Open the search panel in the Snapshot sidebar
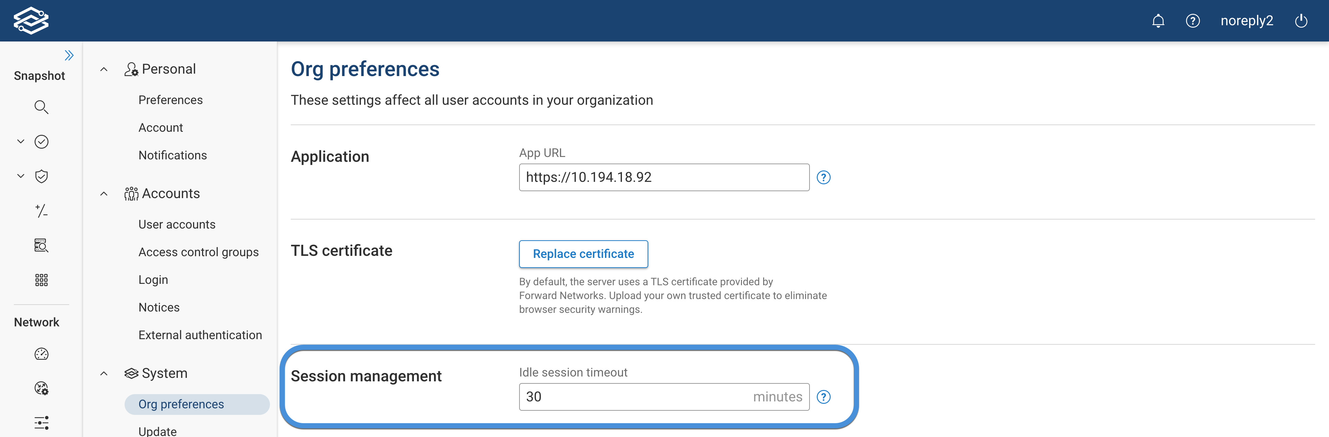1329x437 pixels. (x=41, y=107)
